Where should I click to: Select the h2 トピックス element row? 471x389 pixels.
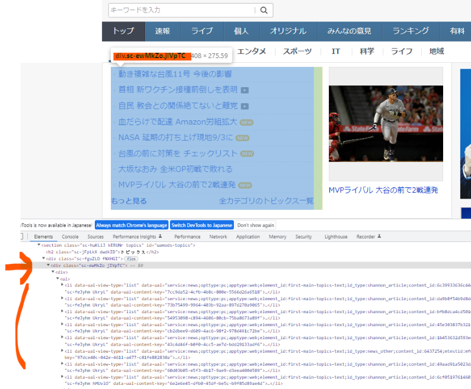(102, 252)
